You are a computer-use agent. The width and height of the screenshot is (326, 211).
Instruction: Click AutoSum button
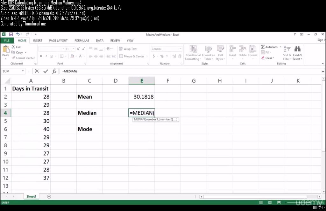pyautogui.click(x=269, y=47)
